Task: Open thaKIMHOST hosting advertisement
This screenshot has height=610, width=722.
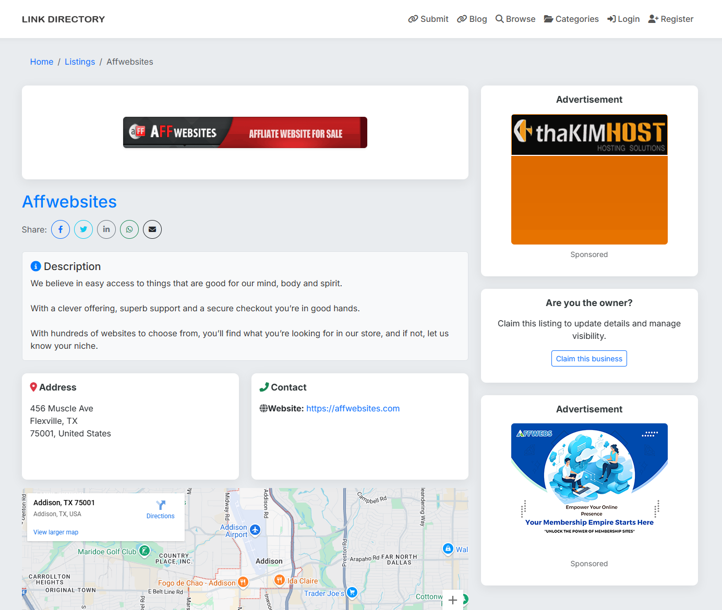Action: (589, 179)
